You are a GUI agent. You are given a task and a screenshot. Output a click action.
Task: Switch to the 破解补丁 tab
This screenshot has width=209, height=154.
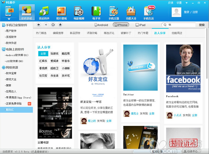[127, 33]
